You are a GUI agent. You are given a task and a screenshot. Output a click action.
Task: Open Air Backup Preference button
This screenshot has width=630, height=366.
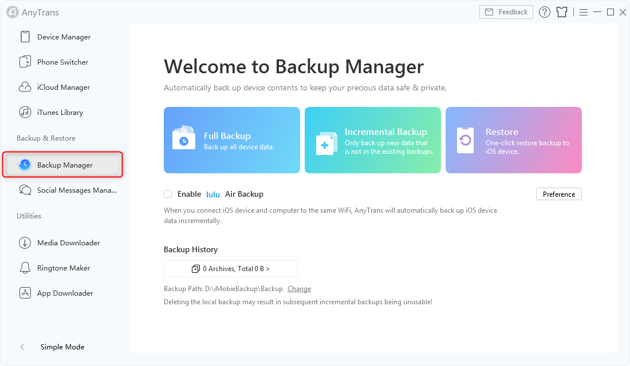tap(559, 194)
